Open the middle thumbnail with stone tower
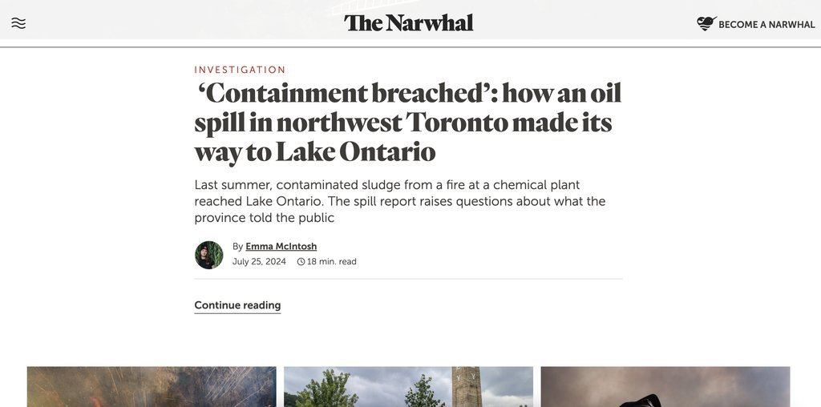This screenshot has height=407, width=821. point(408,387)
